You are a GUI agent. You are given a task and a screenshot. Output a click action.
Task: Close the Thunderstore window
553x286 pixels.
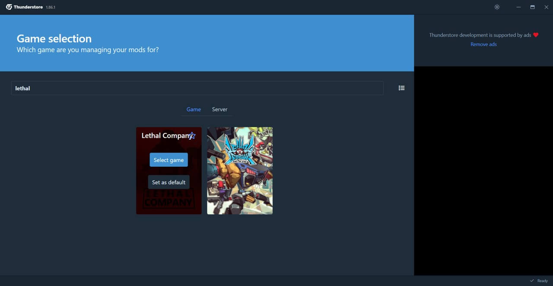547,7
